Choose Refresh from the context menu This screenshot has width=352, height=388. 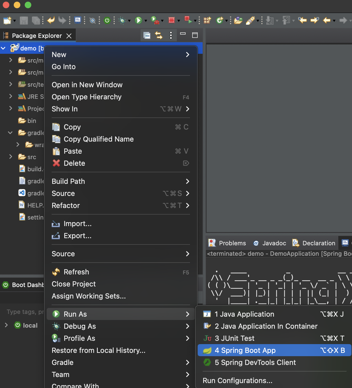pyautogui.click(x=121, y=272)
